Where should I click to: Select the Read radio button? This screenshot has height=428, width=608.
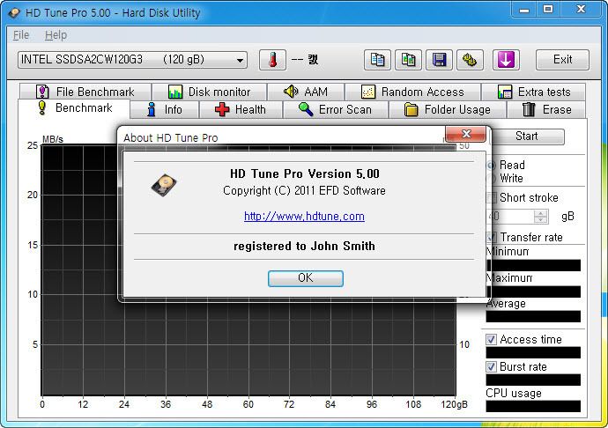coord(492,166)
